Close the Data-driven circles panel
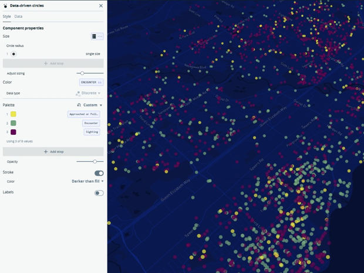 (x=101, y=5)
